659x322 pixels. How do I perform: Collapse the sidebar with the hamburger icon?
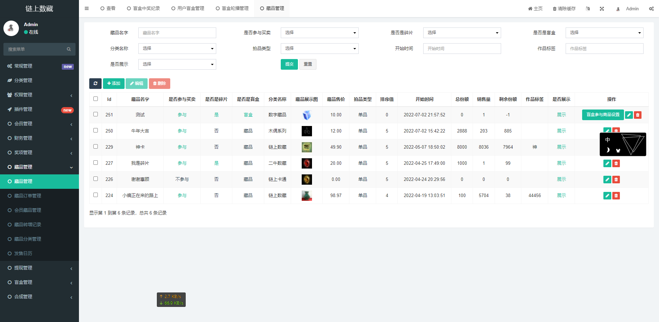(86, 8)
